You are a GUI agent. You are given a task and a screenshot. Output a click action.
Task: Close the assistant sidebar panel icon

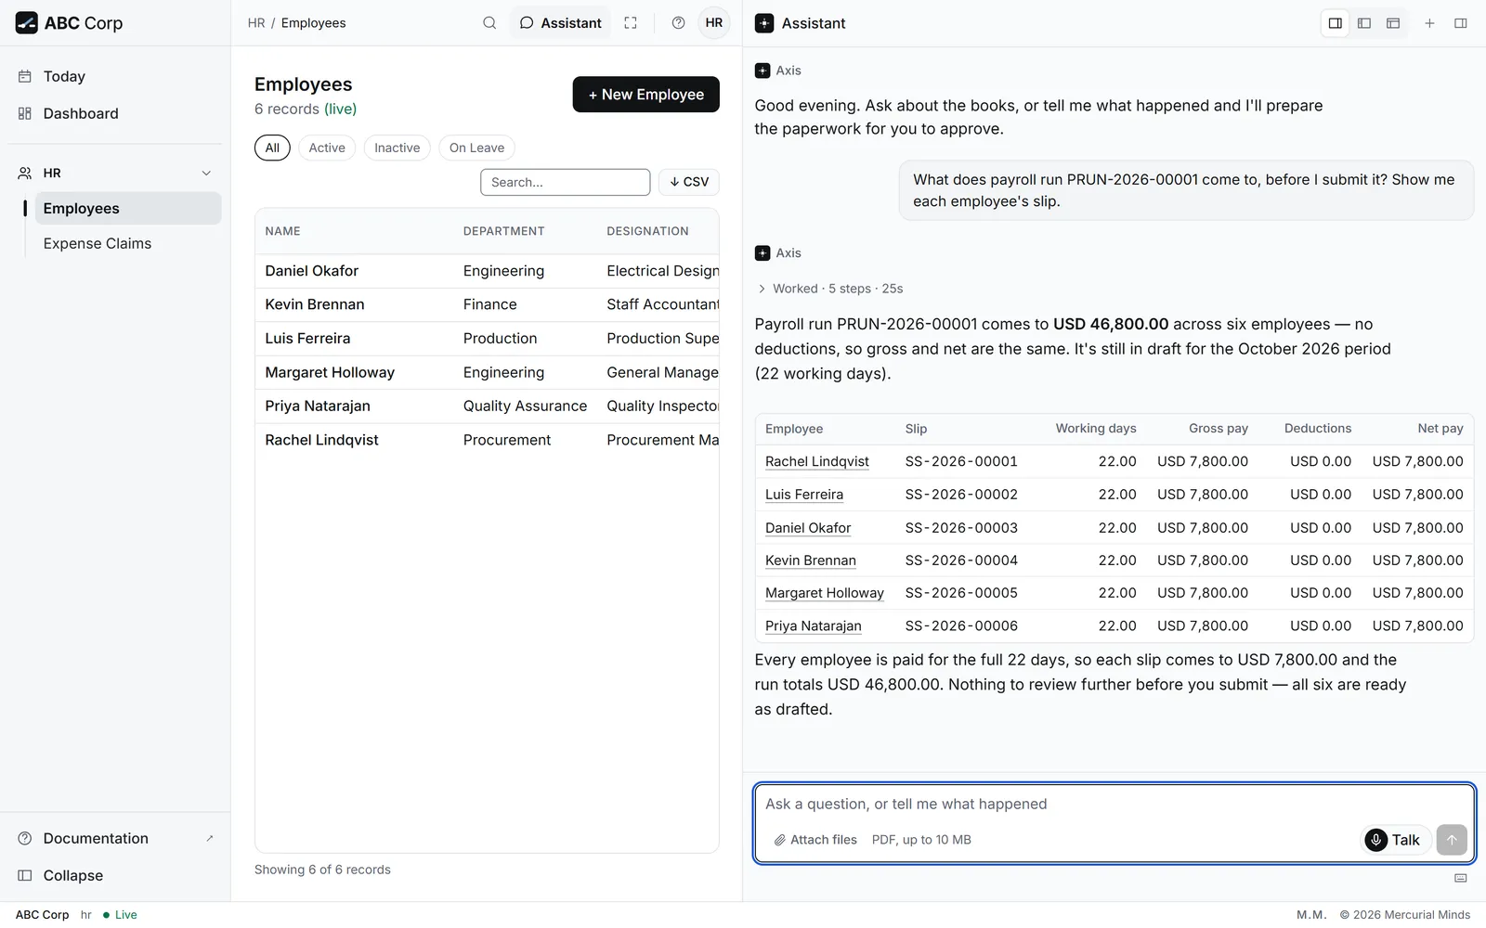click(1461, 23)
